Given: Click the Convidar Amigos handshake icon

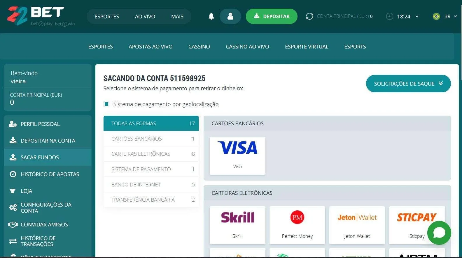Looking at the screenshot, I should pyautogui.click(x=13, y=224).
